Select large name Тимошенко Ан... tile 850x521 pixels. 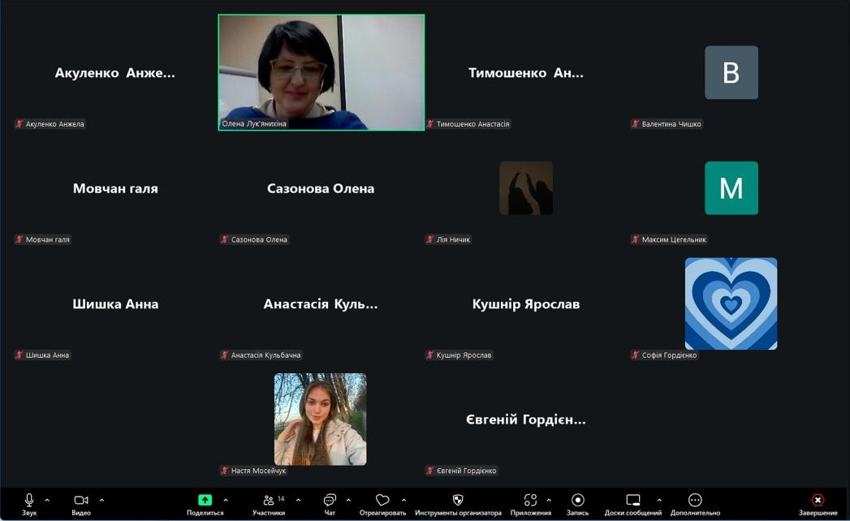tap(526, 73)
